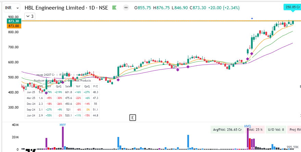Click the 44.8 P/E value
Screen dimensions: 301x152
pos(96,115)
